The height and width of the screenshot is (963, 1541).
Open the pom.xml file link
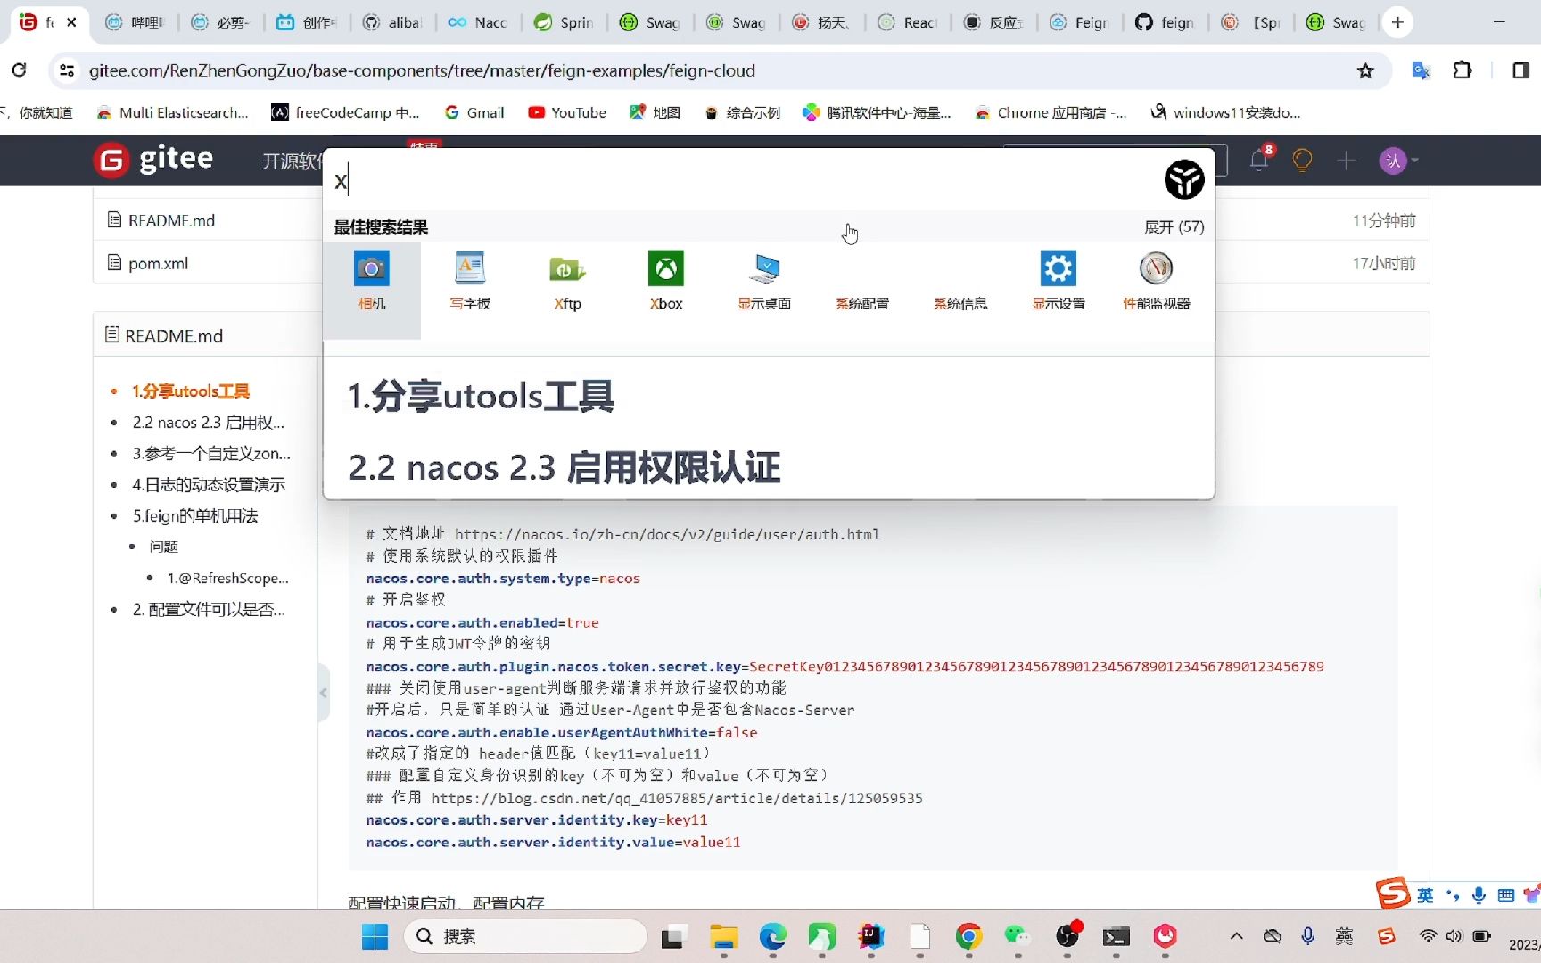(157, 263)
